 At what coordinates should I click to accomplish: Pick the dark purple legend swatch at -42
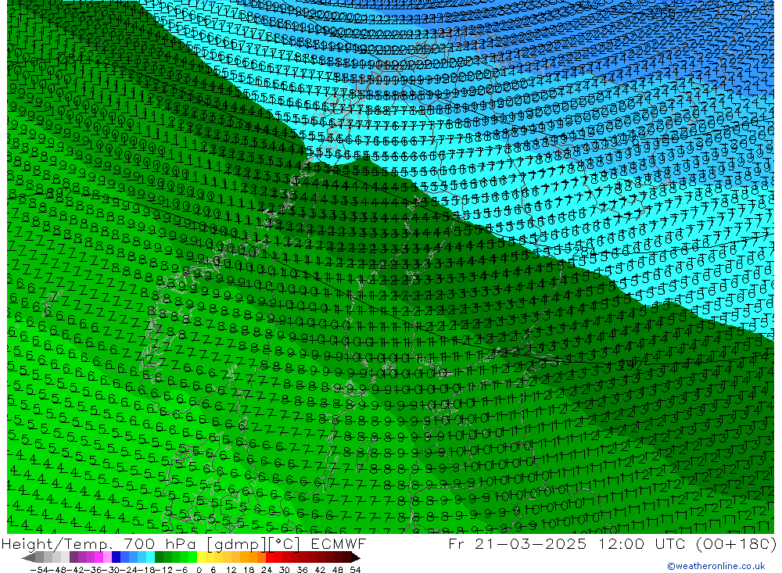74,557
